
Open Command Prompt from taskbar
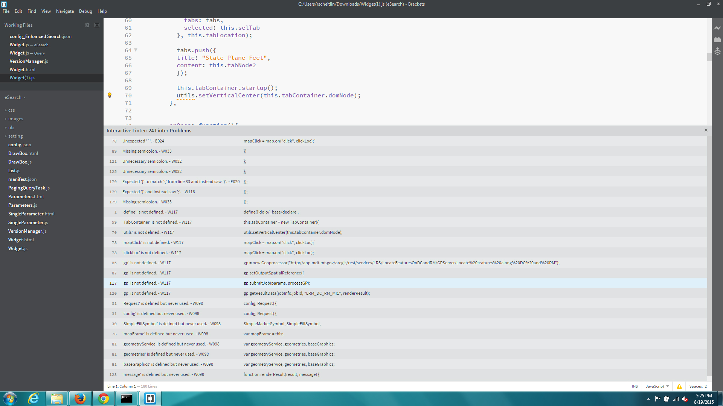point(127,398)
